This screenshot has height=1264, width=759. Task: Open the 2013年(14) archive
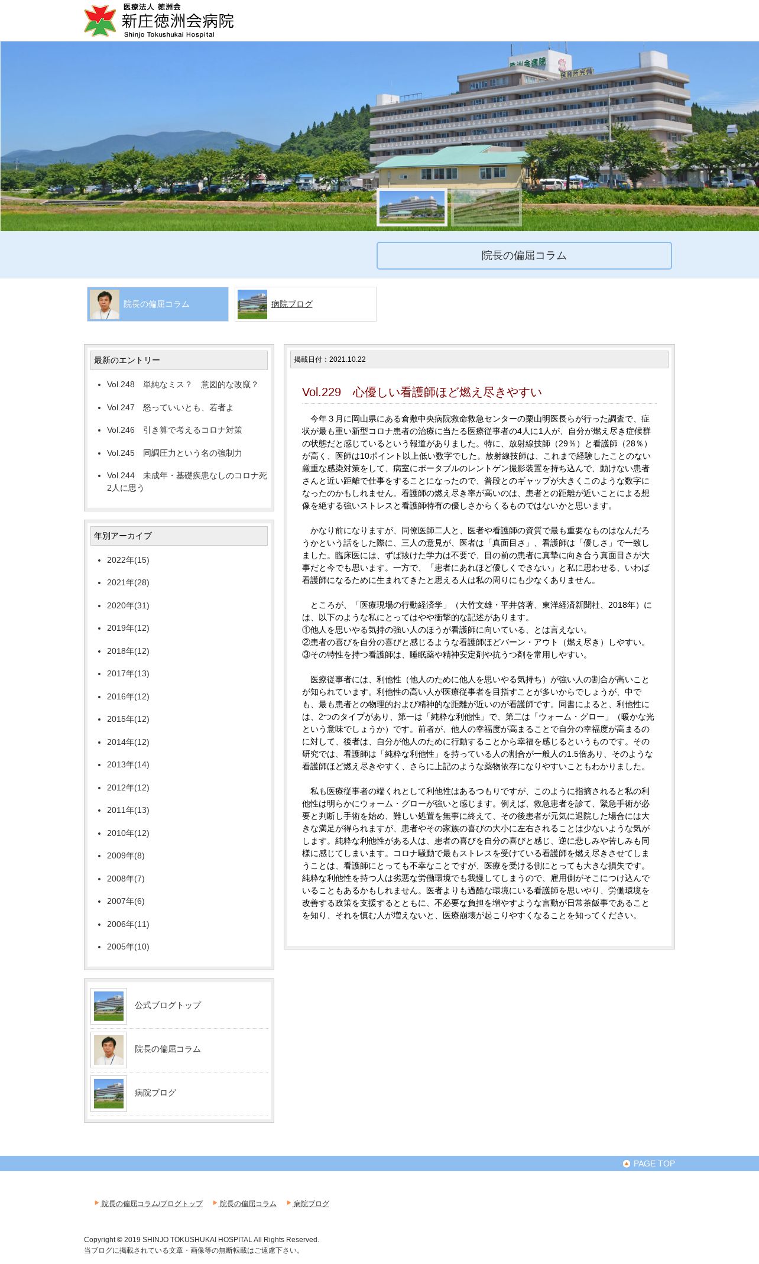128,765
